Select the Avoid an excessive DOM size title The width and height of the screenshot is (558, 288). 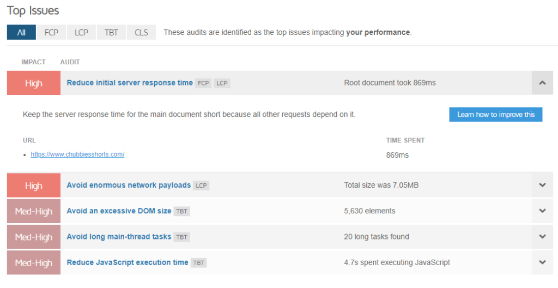[x=119, y=211]
